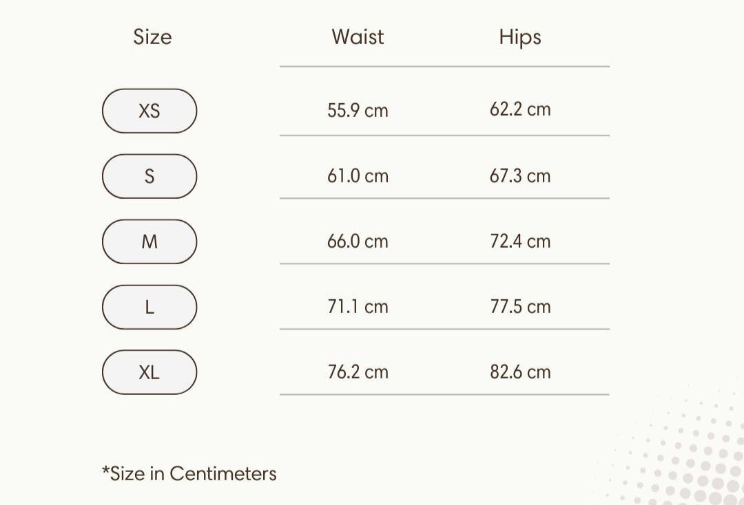Select the L size pill
This screenshot has width=744, height=505.
coord(149,307)
